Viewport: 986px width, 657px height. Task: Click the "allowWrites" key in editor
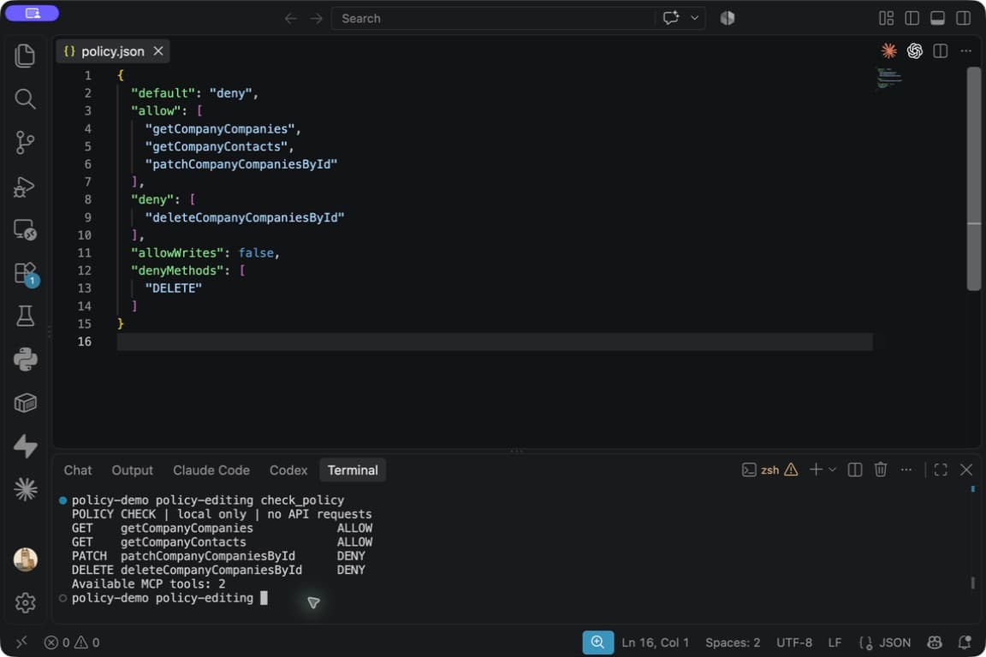coord(176,252)
